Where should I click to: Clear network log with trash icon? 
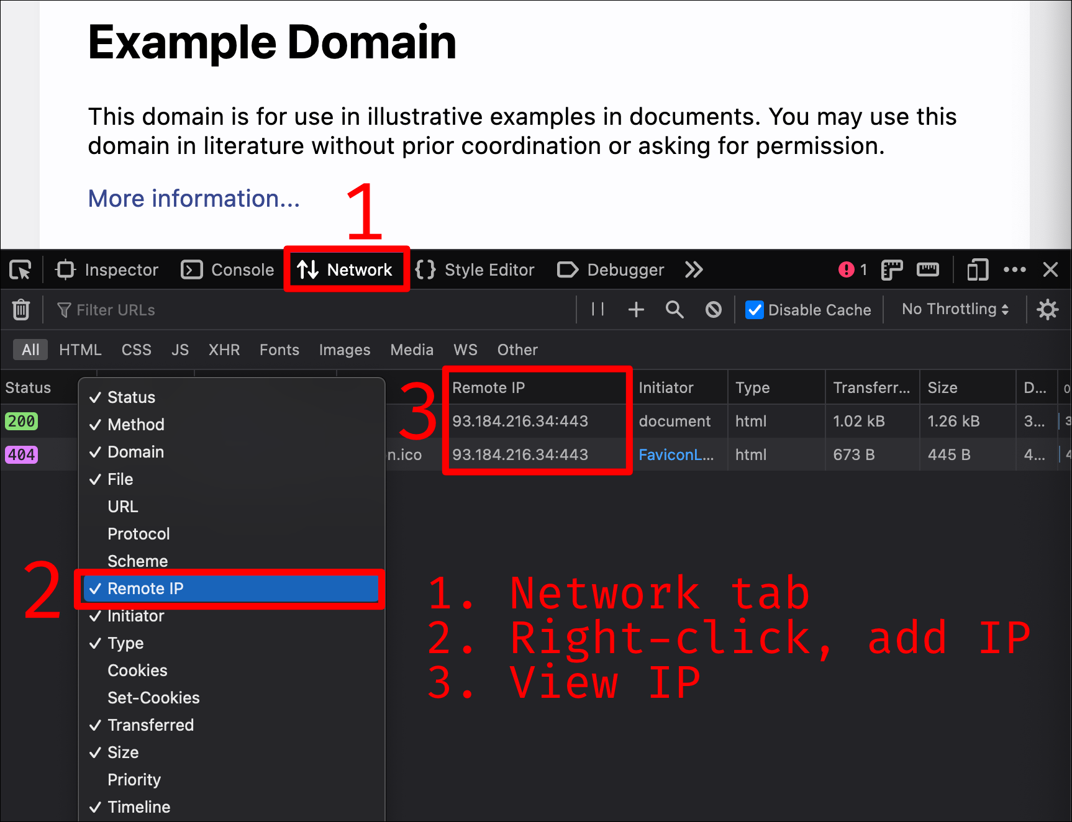pos(21,309)
